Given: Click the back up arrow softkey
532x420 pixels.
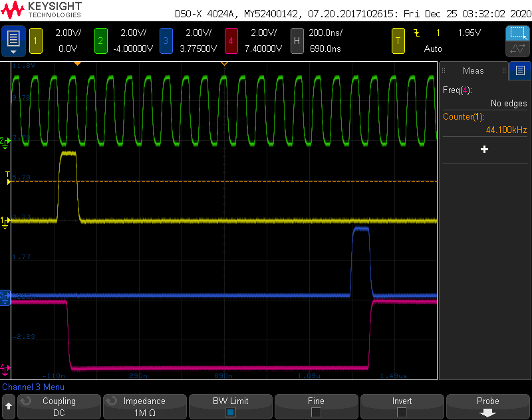Looking at the screenshot, I should [9, 406].
